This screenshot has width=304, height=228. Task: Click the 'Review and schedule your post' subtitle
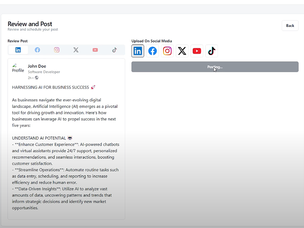coord(33,30)
